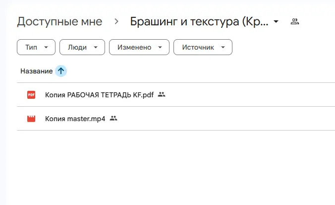
Task: Click the Название column header
Action: (x=36, y=71)
